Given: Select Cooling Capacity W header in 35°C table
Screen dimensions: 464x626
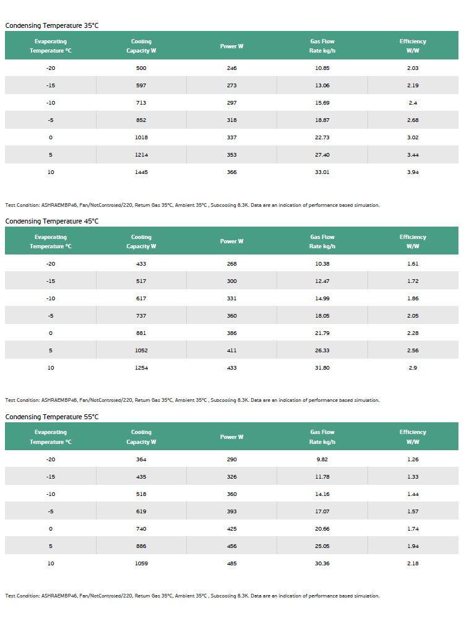Looking at the screenshot, I should [x=141, y=46].
